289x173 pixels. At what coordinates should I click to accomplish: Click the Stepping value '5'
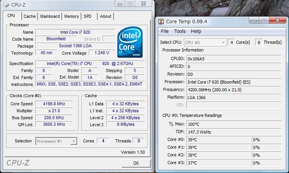135,70
